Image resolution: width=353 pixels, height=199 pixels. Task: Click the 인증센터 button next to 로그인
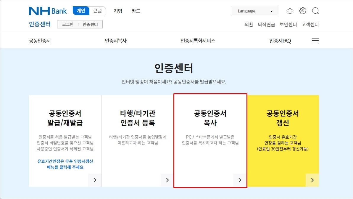(91, 24)
